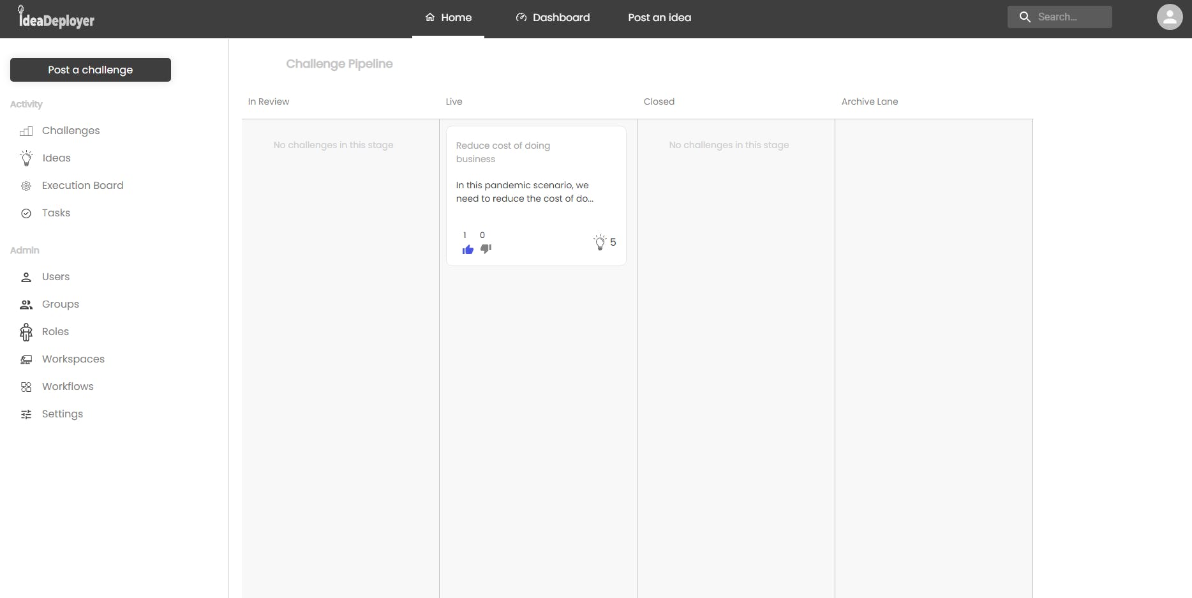Open the Users admin link
This screenshot has width=1192, height=598.
coord(56,277)
